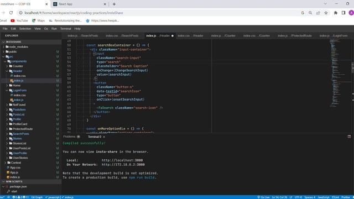
Task: Open the Google icon in address bar
Action: 303,13
